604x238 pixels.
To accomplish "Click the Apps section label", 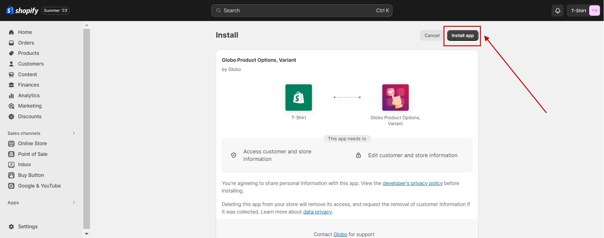I will coord(13,203).
